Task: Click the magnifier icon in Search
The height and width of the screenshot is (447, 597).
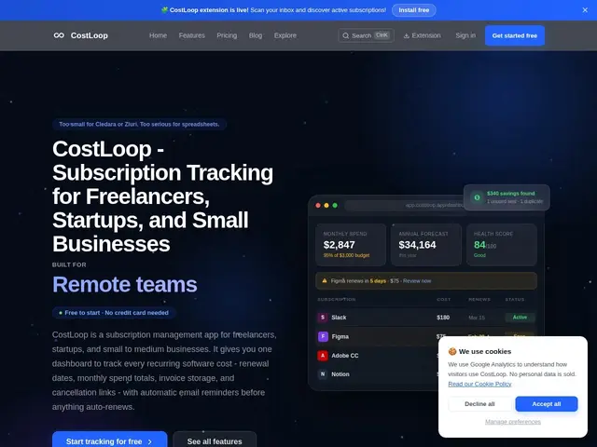Action: click(x=345, y=35)
